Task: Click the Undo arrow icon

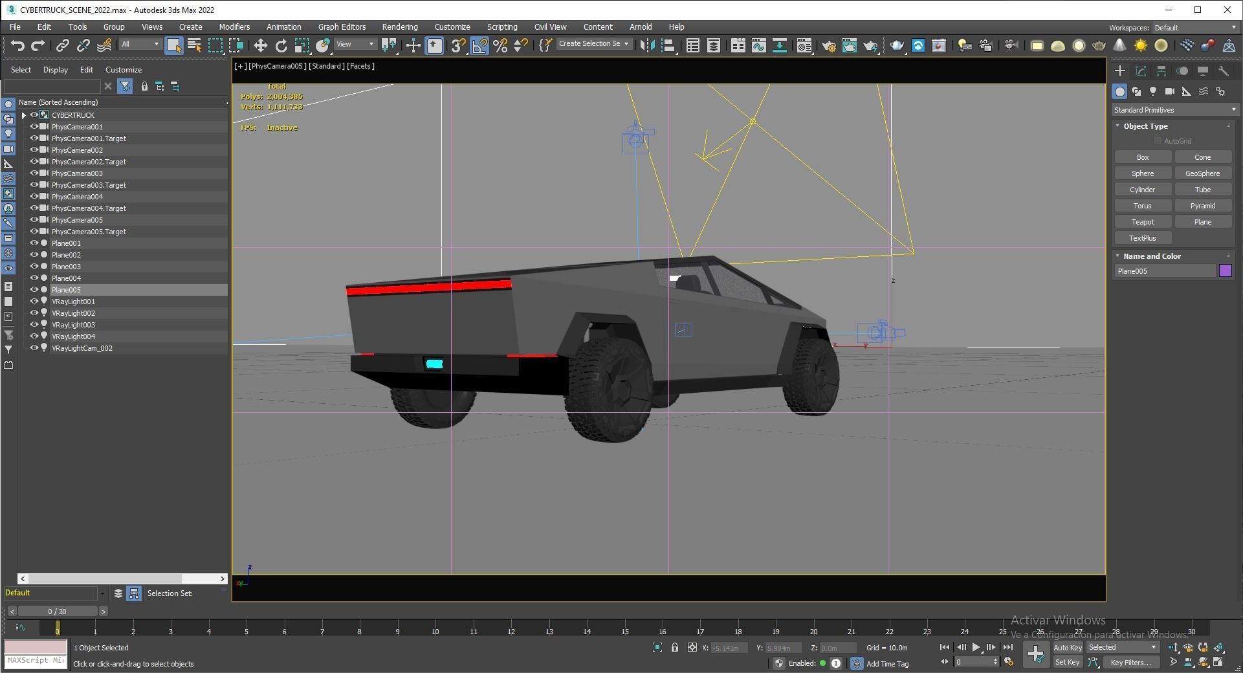Action: pyautogui.click(x=17, y=45)
